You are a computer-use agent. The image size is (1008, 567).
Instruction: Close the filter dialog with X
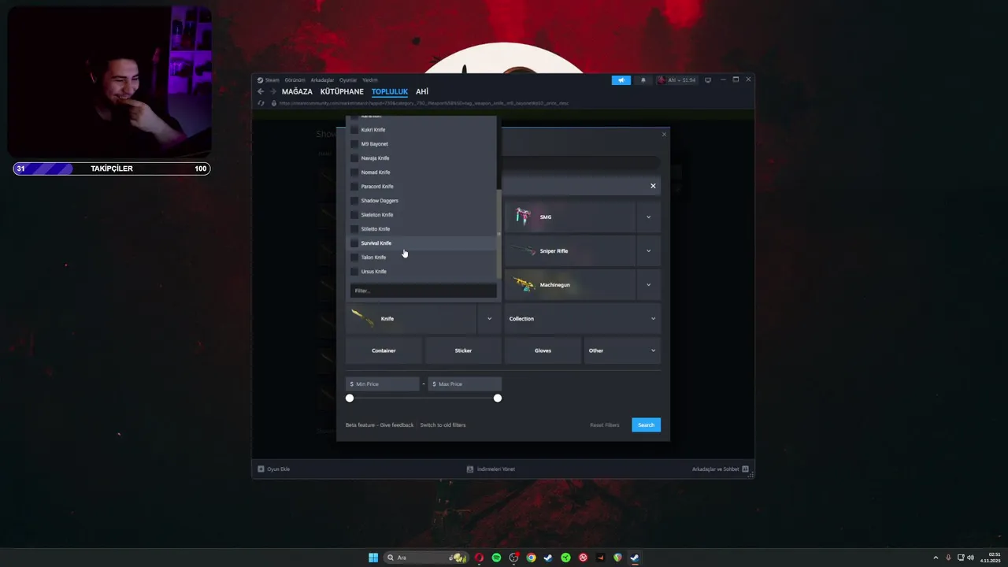(x=664, y=135)
